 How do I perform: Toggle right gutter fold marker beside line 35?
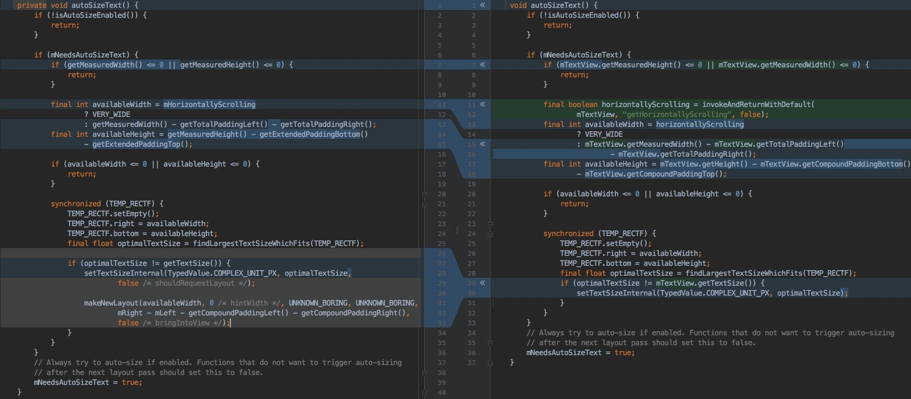pyautogui.click(x=490, y=343)
